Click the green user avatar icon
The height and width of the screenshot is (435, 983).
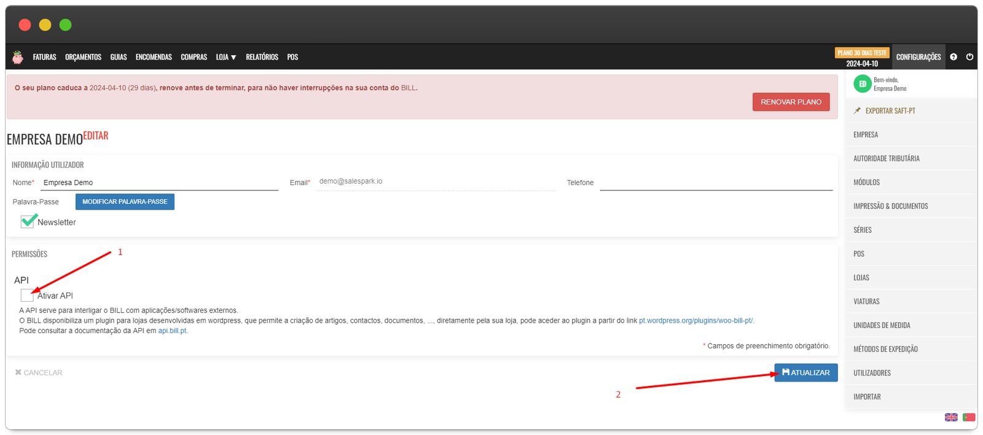(x=862, y=84)
